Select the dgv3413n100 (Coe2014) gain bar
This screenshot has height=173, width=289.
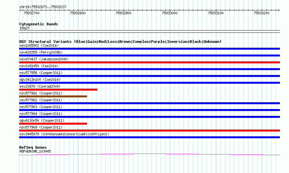[149, 83]
